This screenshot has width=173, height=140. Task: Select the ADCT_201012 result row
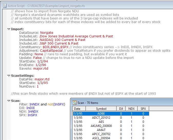coord(101,118)
